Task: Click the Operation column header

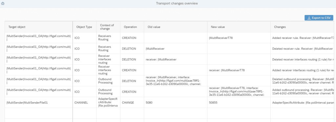Action: pos(132,27)
